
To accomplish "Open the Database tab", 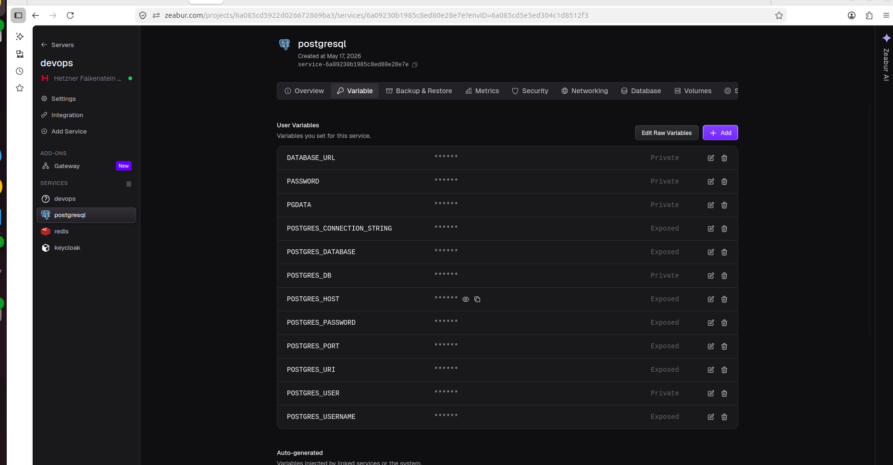I will point(641,91).
